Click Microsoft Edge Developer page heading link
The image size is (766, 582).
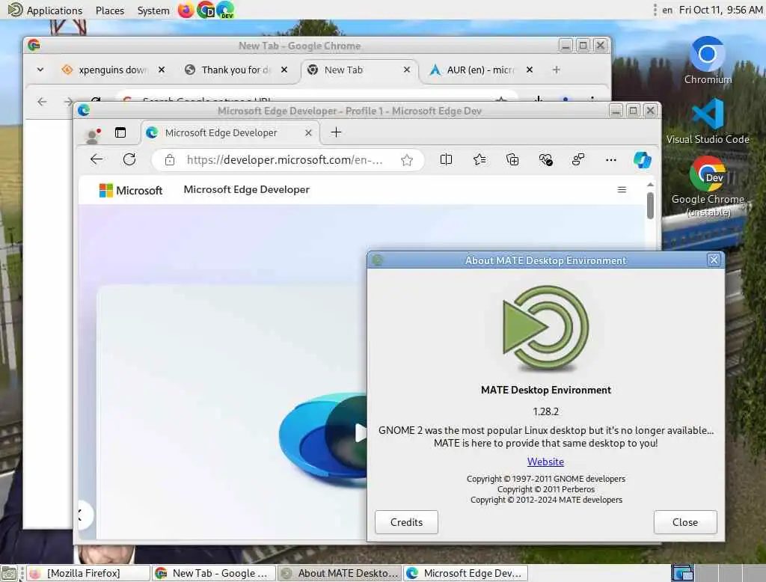coord(246,189)
